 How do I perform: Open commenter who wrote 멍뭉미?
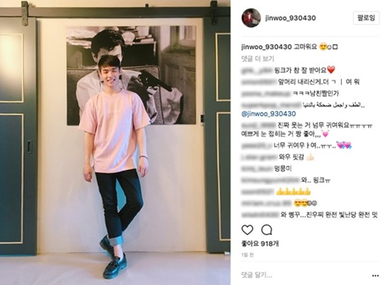[257, 169]
